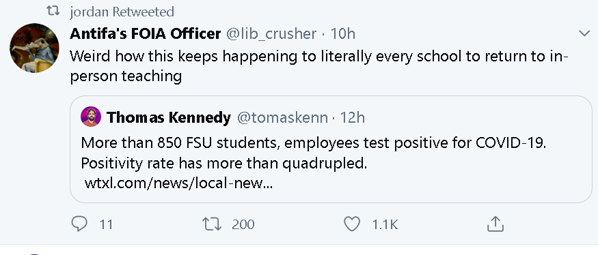Open the Thomas Kennedy name in quoted tweet
The height and width of the screenshot is (255, 598).
pyautogui.click(x=169, y=117)
